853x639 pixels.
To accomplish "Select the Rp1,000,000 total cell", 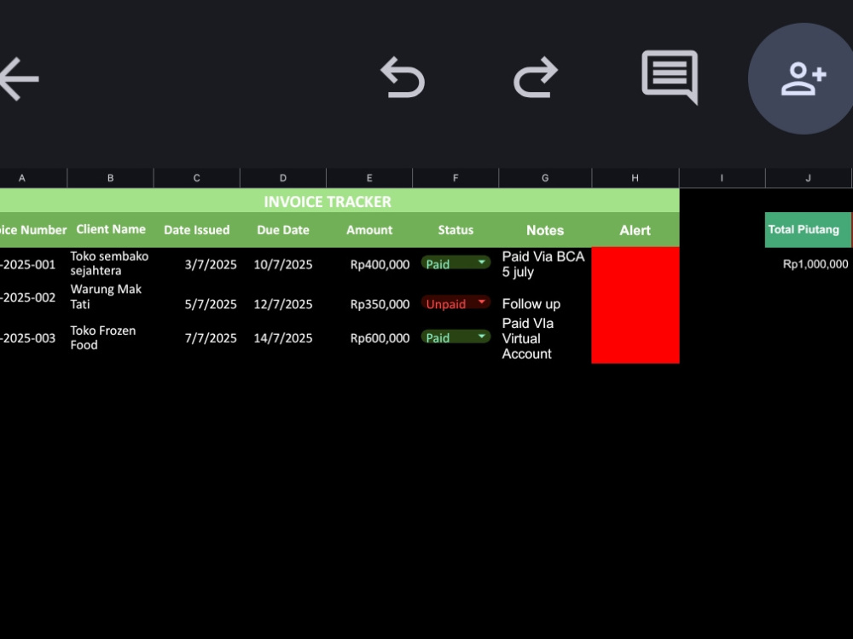I will pyautogui.click(x=808, y=264).
